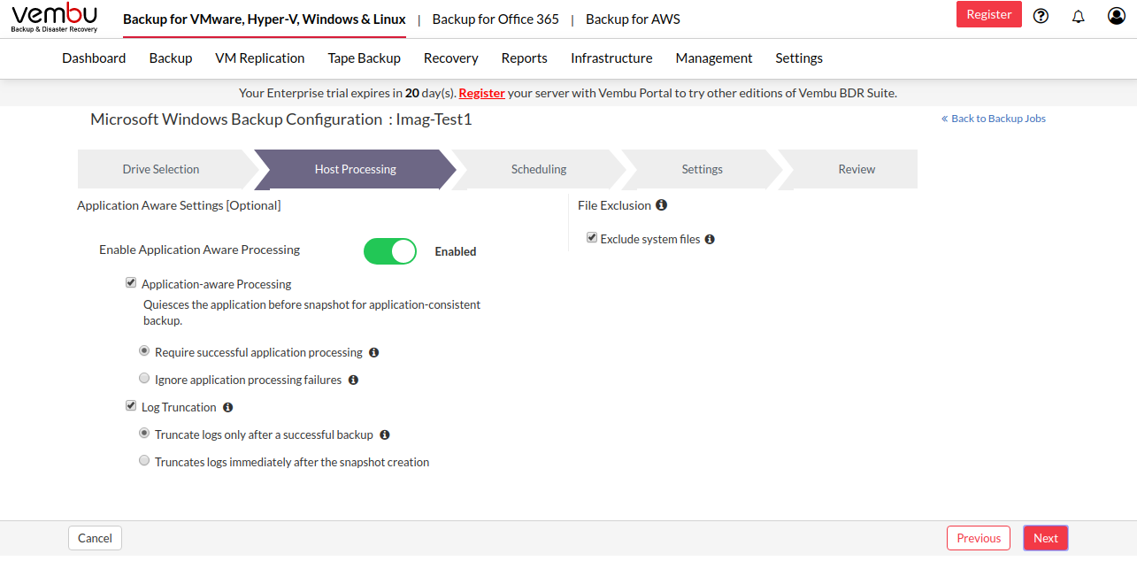1137x561 pixels.
Task: Switch to Backup for AWS tab
Action: [x=633, y=19]
